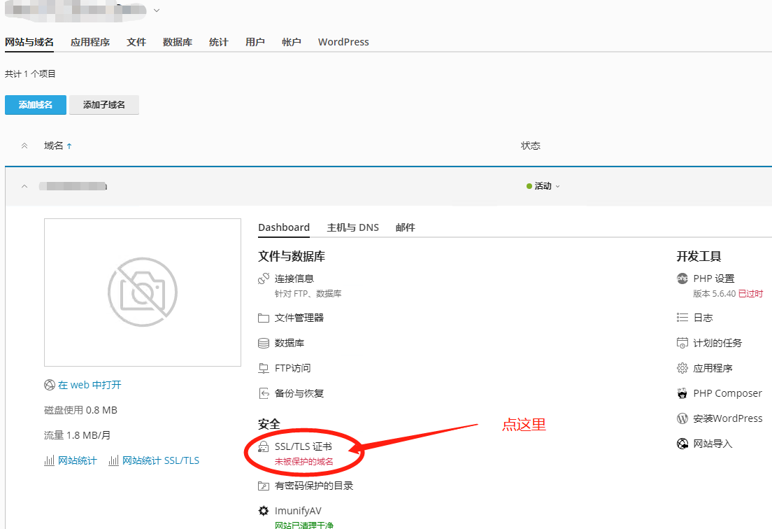The height and width of the screenshot is (529, 772).
Task: Collapse the domain row chevron
Action: (24, 186)
